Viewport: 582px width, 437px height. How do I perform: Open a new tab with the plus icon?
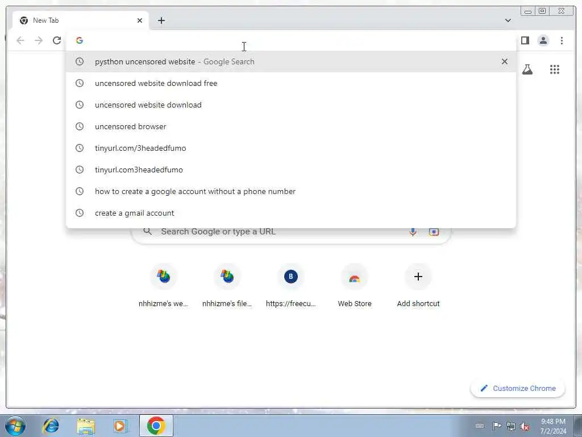pos(161,20)
